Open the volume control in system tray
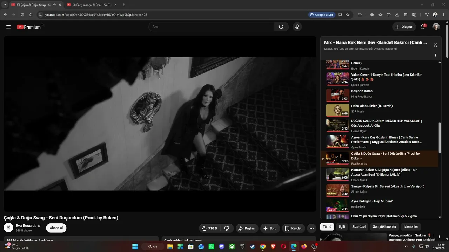449x252 pixels. 427,246
